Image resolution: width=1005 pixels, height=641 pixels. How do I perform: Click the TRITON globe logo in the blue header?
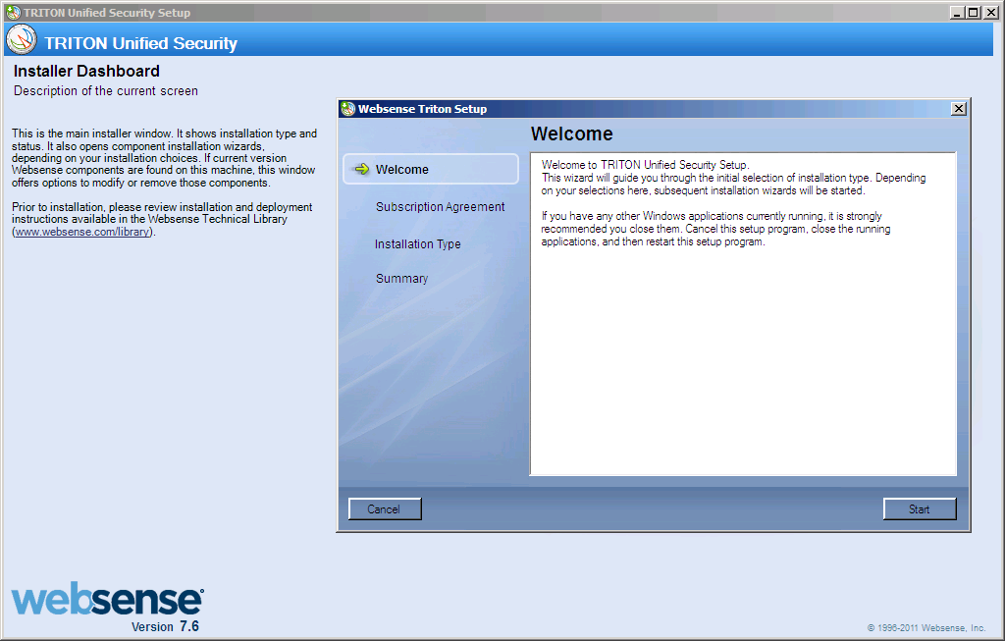22,39
